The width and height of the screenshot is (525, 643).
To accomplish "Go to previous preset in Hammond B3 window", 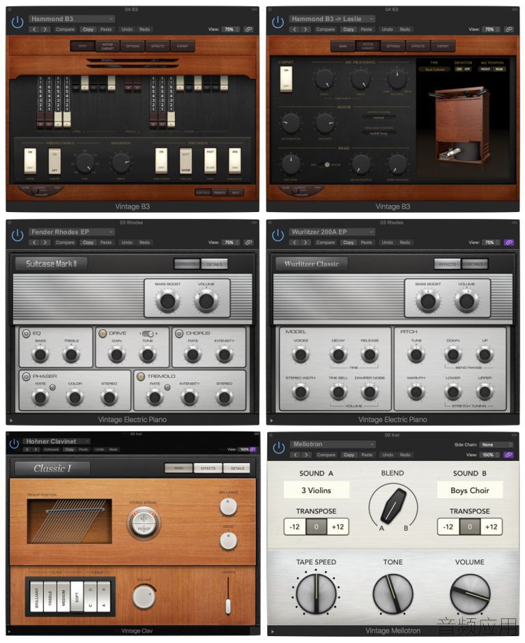I will tap(34, 29).
